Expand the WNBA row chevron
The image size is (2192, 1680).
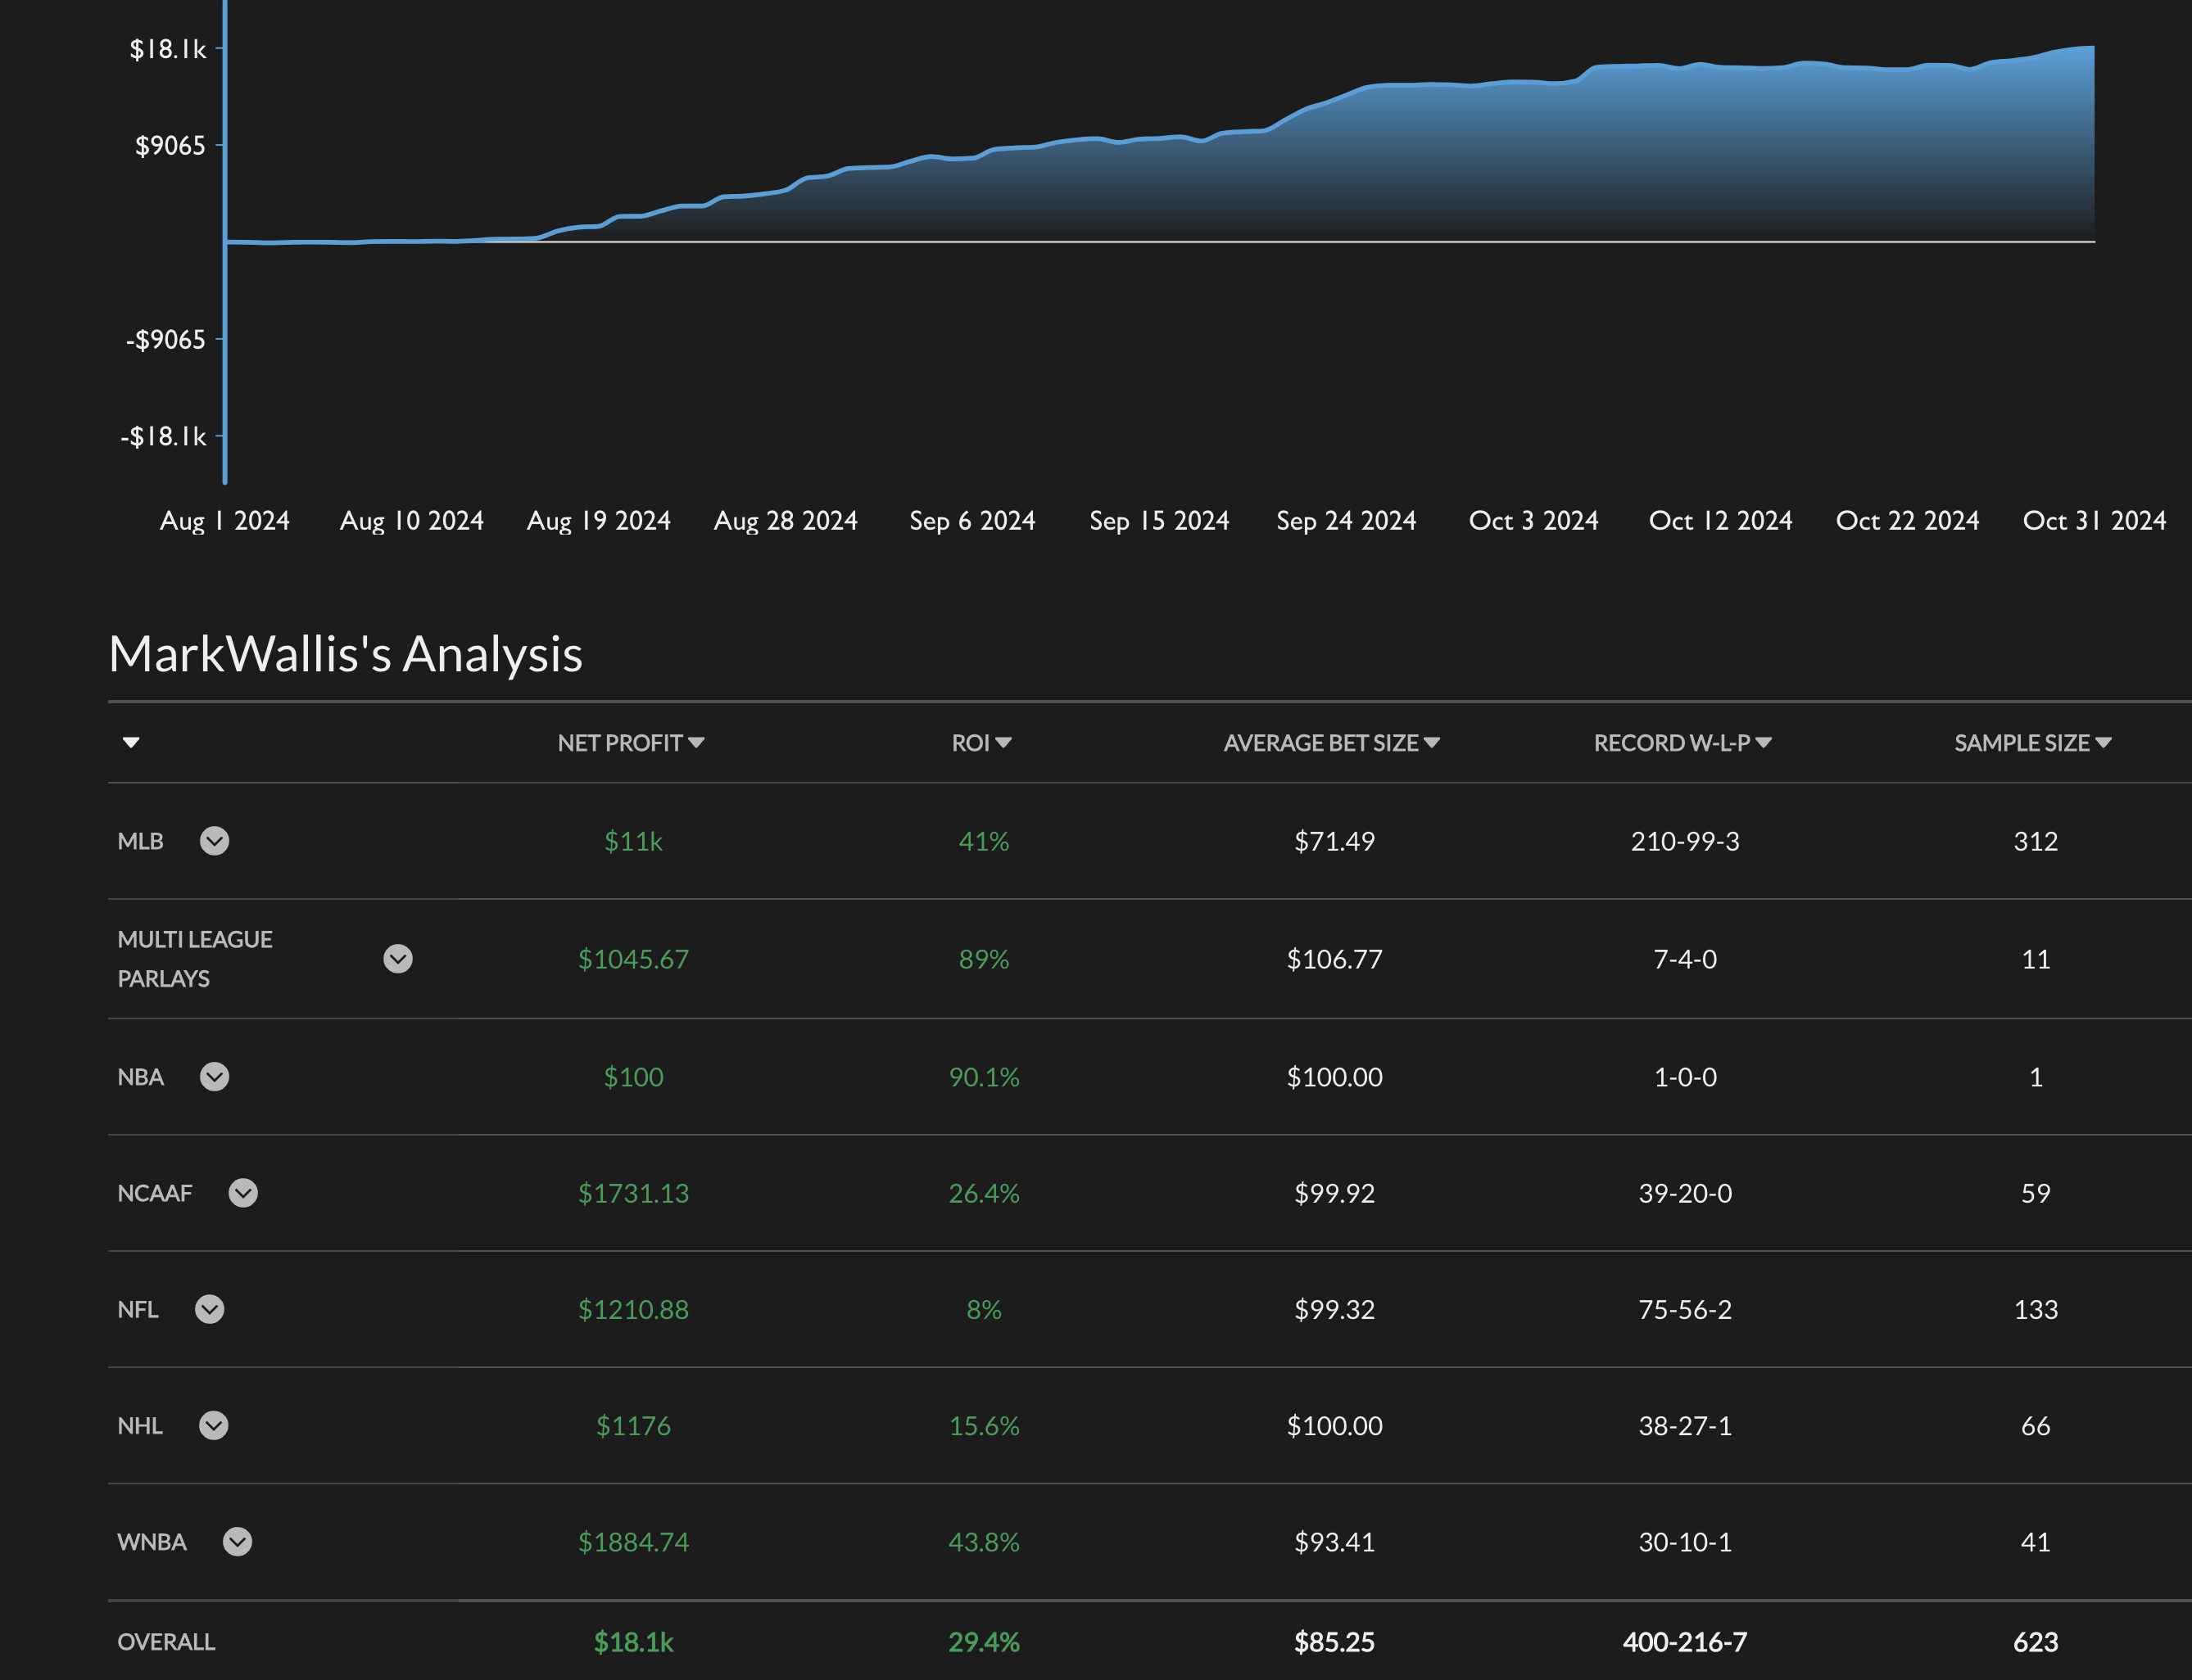pos(237,1542)
